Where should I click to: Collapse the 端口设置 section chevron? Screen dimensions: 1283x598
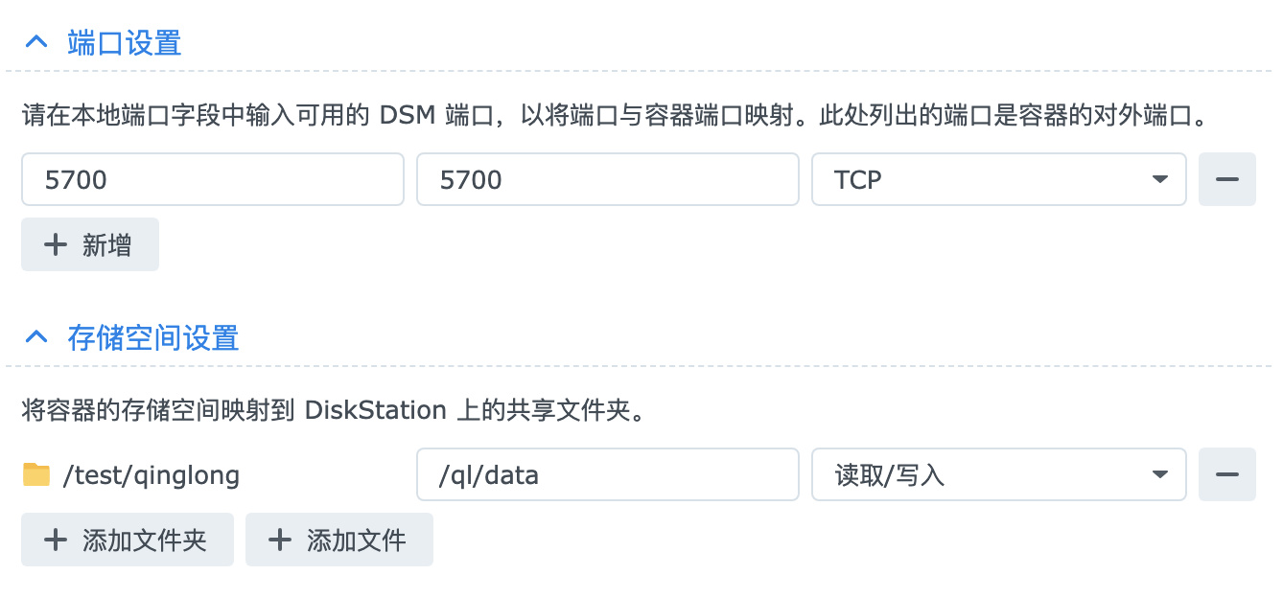pyautogui.click(x=36, y=43)
